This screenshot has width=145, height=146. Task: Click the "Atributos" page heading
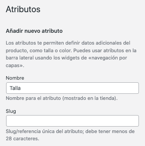coord(23,9)
